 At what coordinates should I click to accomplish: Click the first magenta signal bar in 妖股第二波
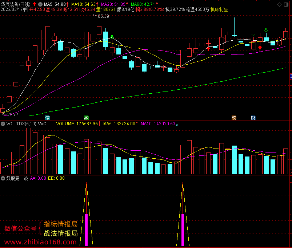86,230
